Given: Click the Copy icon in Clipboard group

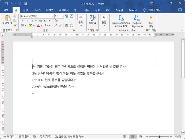Looking at the screenshot, I should (x=15, y=21).
